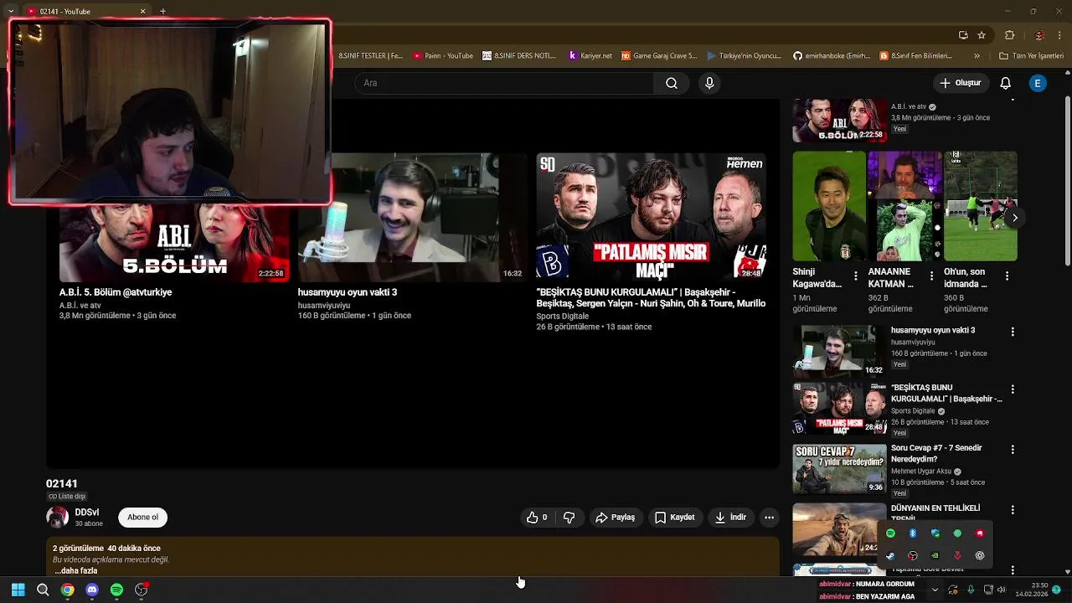The width and height of the screenshot is (1072, 603).
Task: Click the Bluetooth icon in tray overflow
Action: coord(913,533)
